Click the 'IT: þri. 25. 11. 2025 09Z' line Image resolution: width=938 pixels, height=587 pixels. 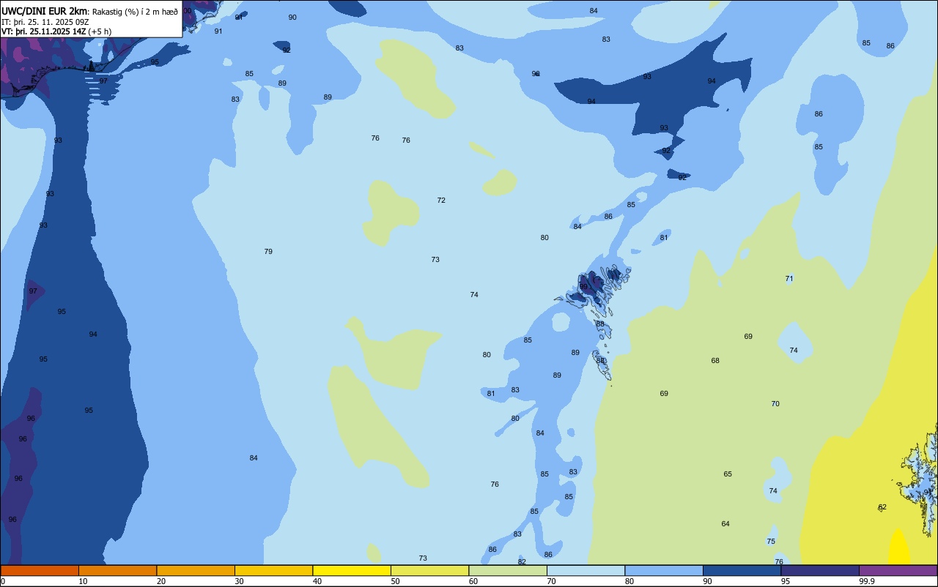click(x=45, y=22)
